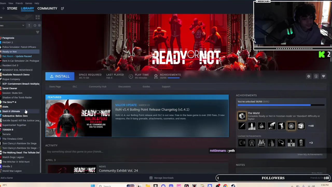The image size is (332, 187).
Task: Select the city skyline achievement icon
Action: click(252, 126)
